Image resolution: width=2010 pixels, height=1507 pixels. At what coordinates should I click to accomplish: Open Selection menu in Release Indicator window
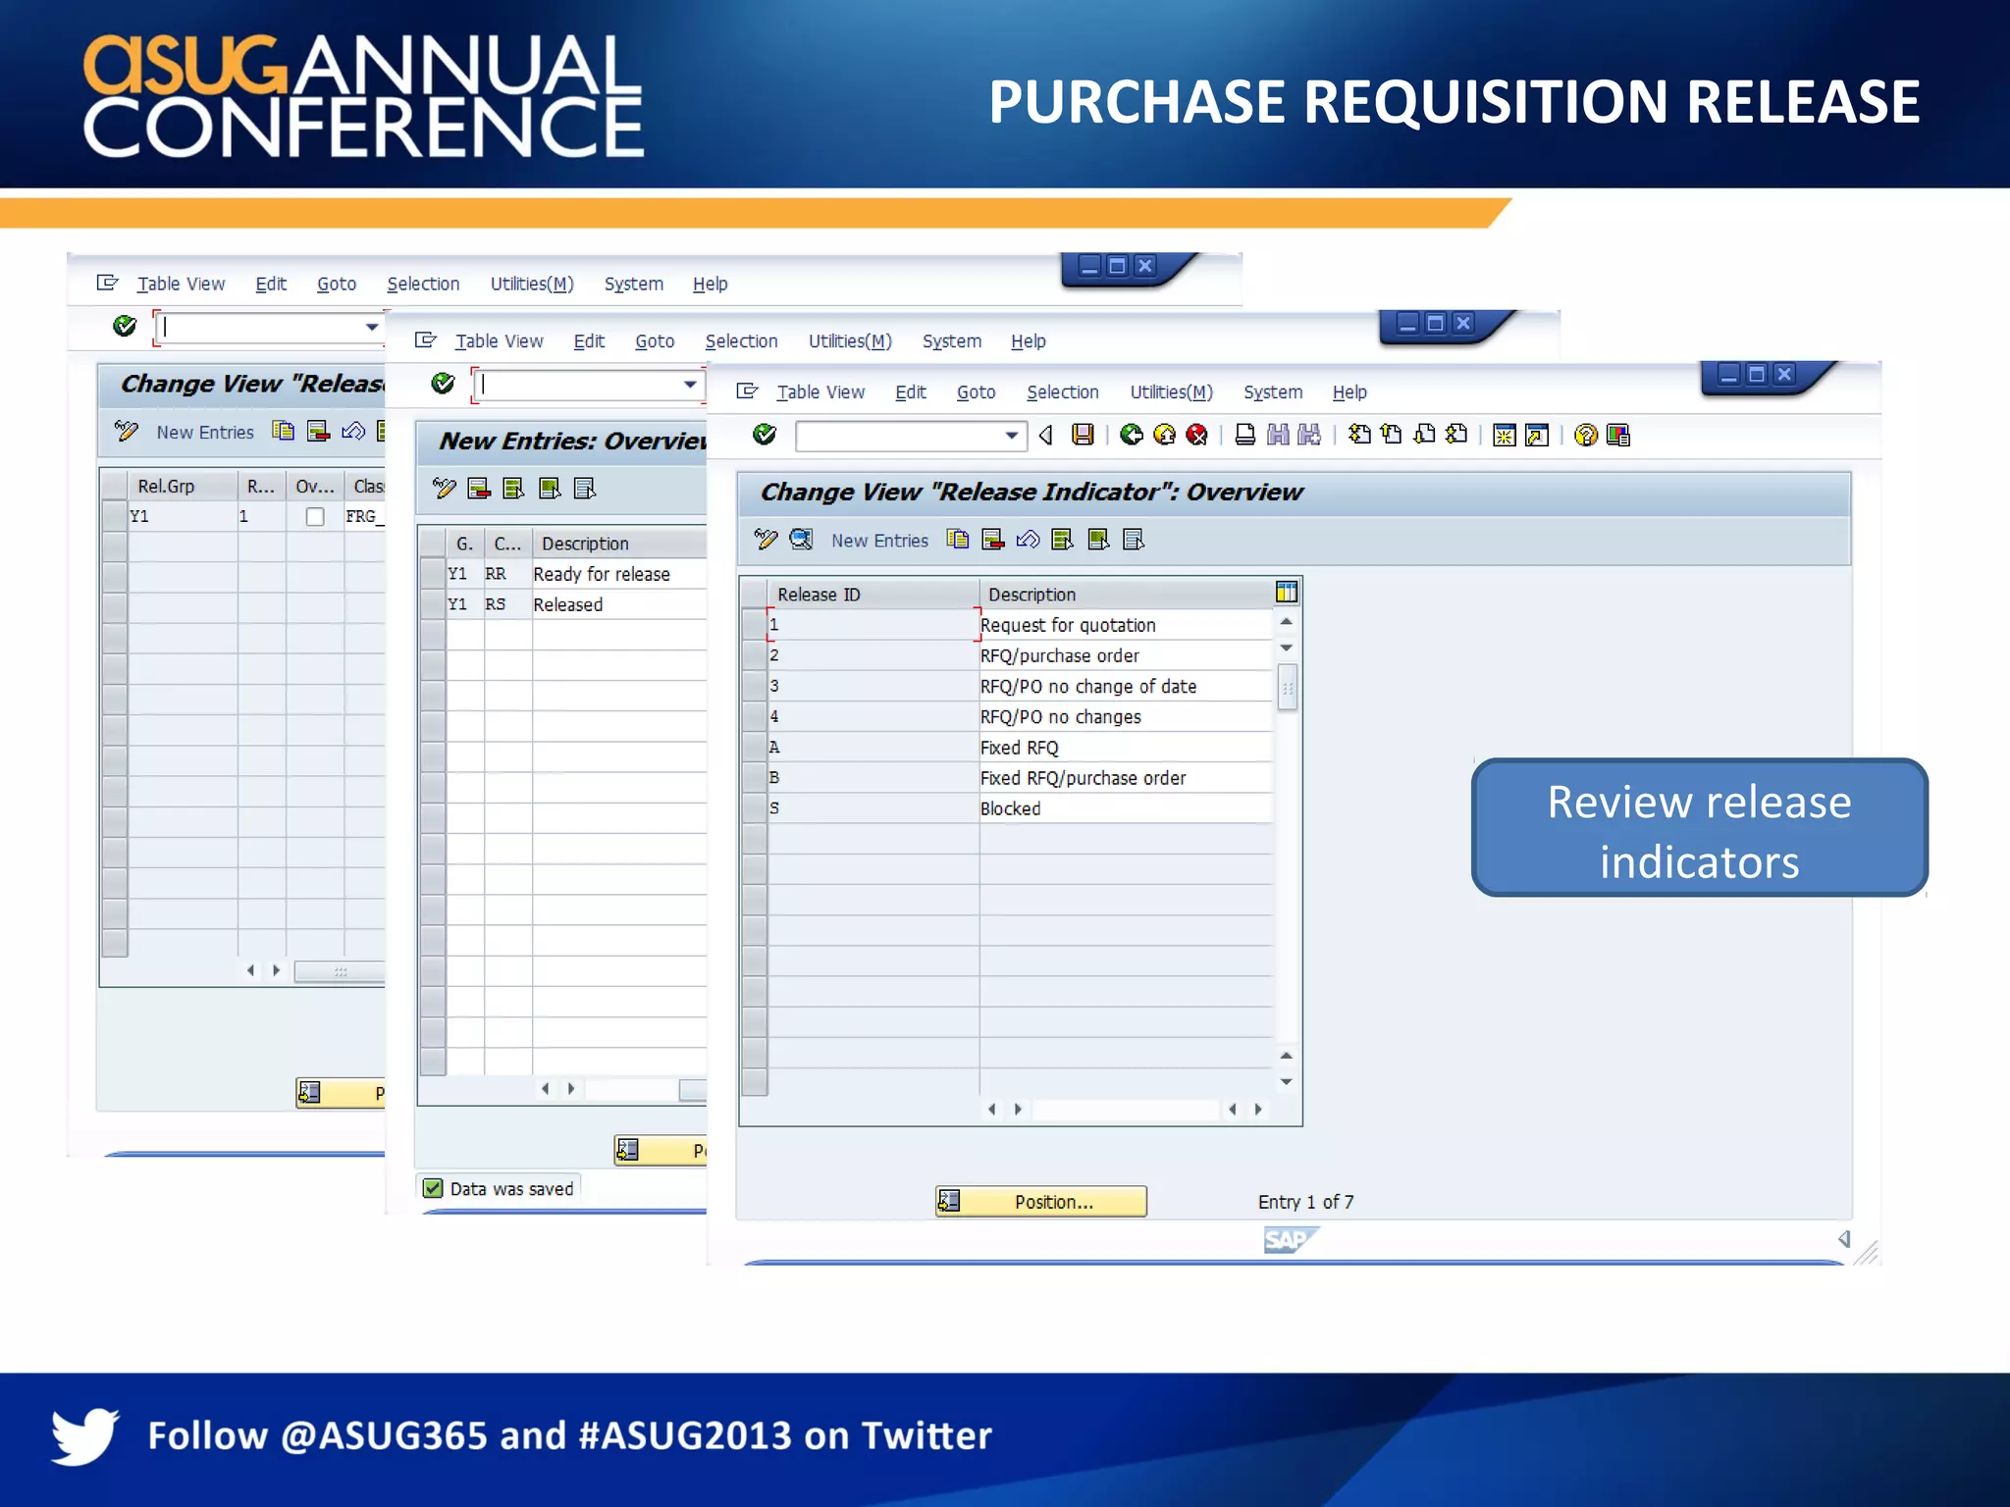coord(1063,392)
